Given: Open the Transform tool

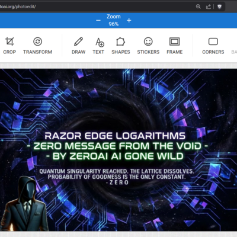Looking at the screenshot, I should 37,46.
